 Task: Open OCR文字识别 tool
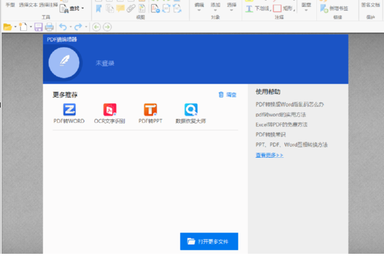pos(110,113)
